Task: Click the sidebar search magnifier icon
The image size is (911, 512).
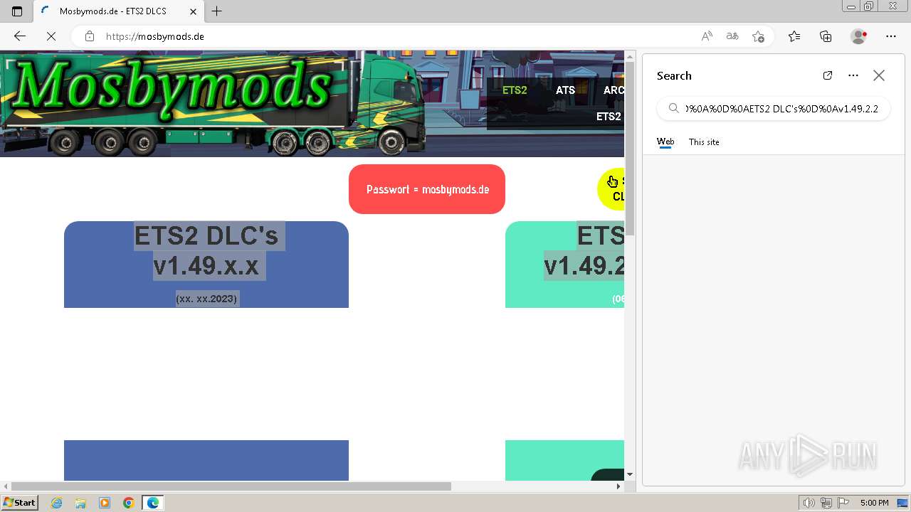Action: 673,109
